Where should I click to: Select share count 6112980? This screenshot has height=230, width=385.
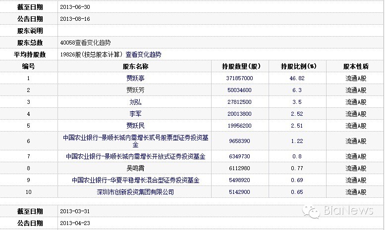coord(239,168)
